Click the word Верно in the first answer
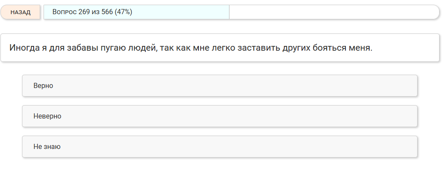 point(43,86)
